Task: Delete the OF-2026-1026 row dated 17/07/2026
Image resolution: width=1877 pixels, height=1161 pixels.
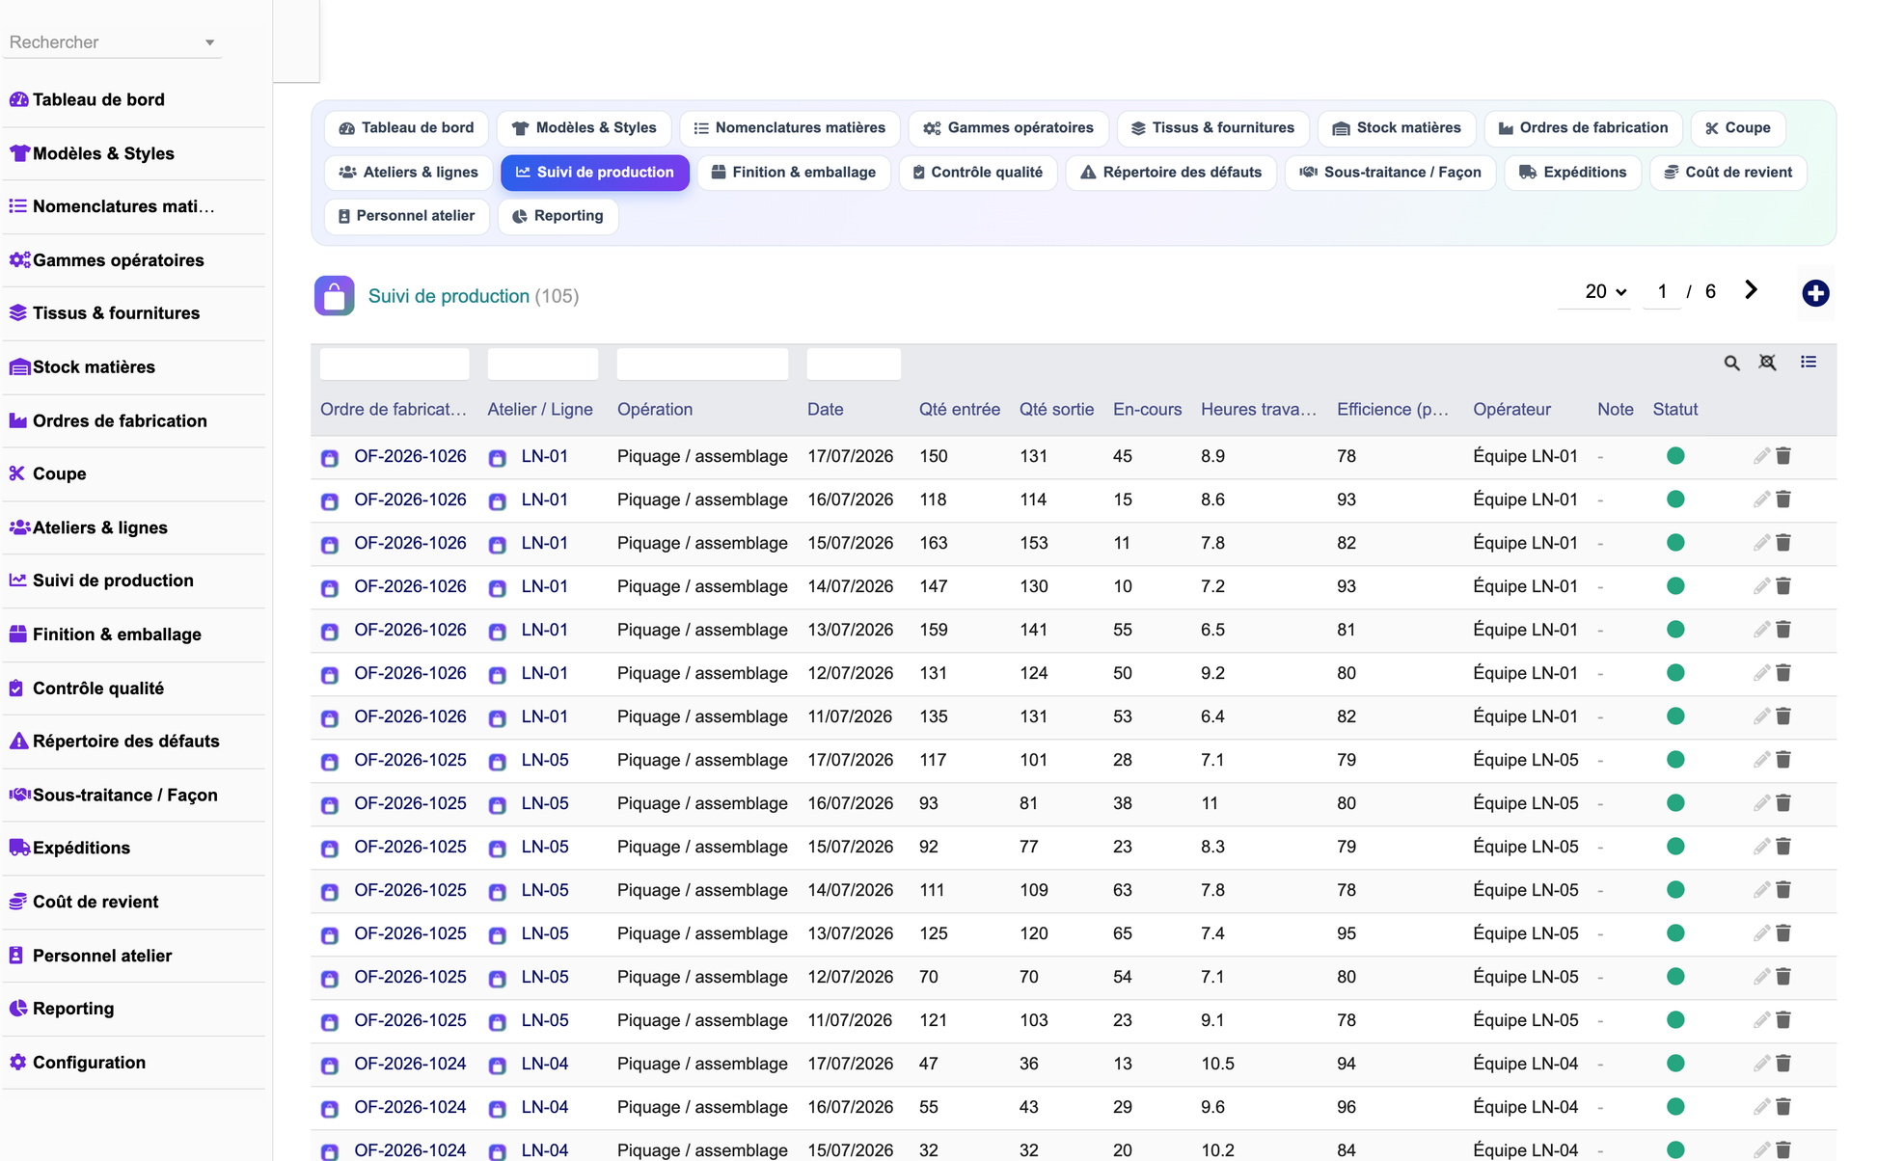Action: pyautogui.click(x=1783, y=456)
